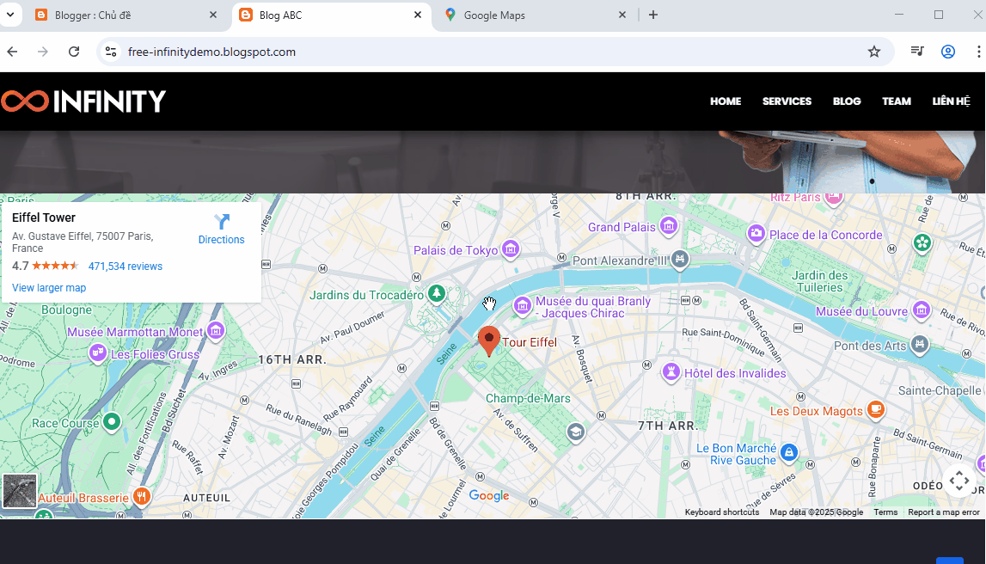
Task: Select the Pont Alexandre III bridge marker
Action: coord(679,259)
